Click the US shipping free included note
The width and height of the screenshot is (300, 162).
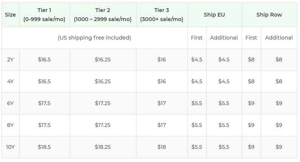click(x=94, y=38)
